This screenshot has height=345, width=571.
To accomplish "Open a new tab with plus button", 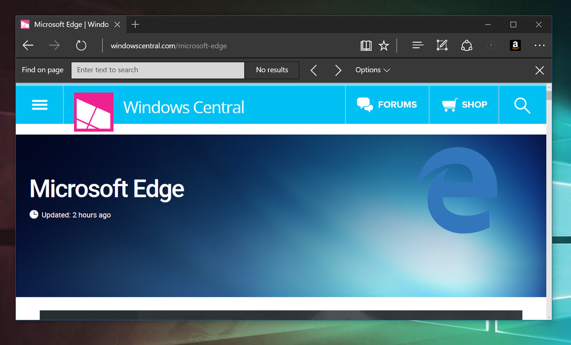I will (x=135, y=24).
